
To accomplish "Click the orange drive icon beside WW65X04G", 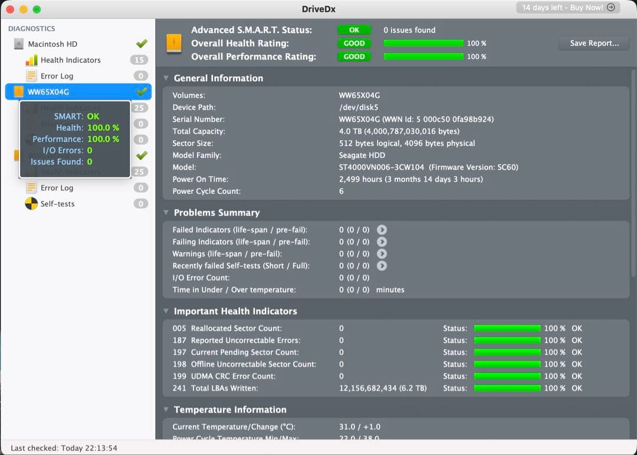I will click(18, 92).
